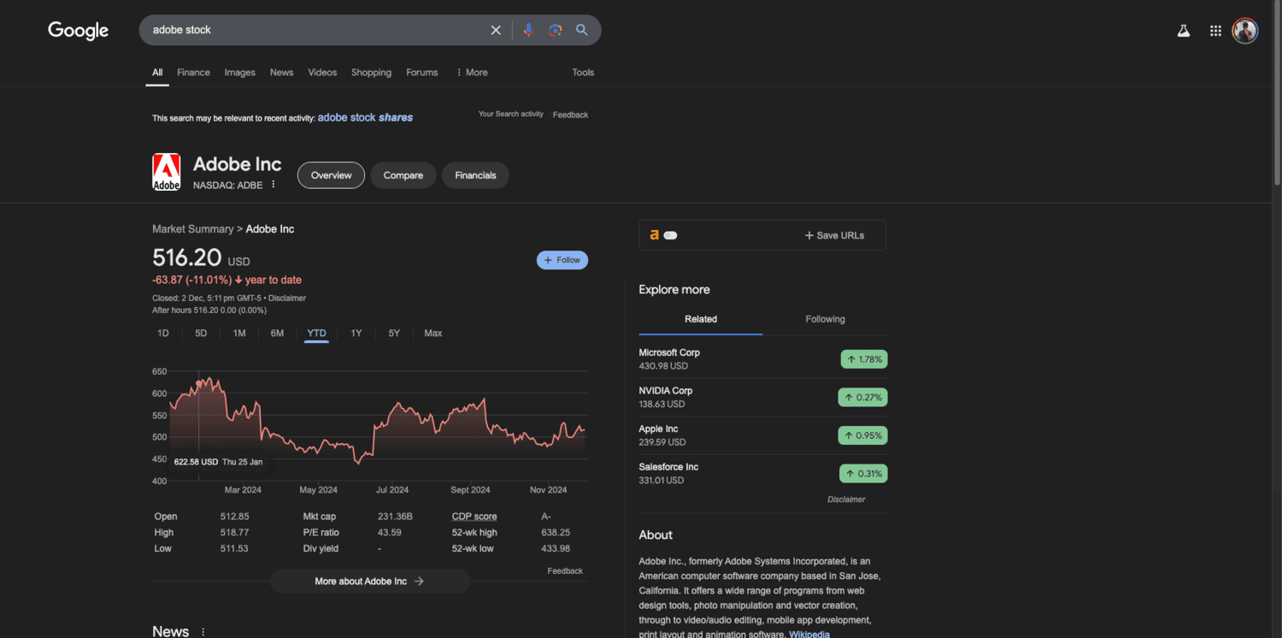The width and height of the screenshot is (1282, 638).
Task: Switch to the Finance search tab
Action: click(193, 73)
